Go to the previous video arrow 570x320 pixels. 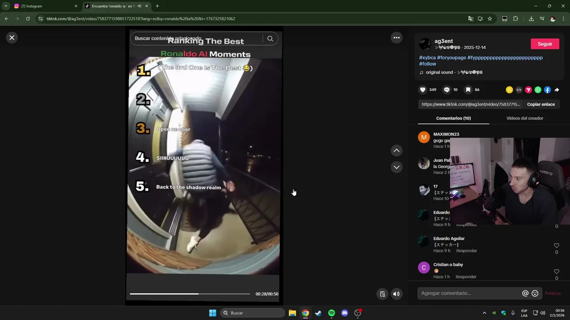396,151
